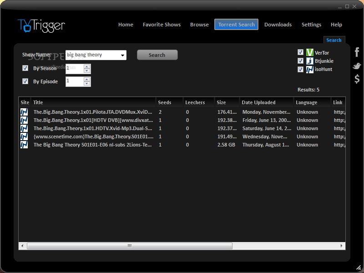Click the horizontal scrollbar thumb

130,246
